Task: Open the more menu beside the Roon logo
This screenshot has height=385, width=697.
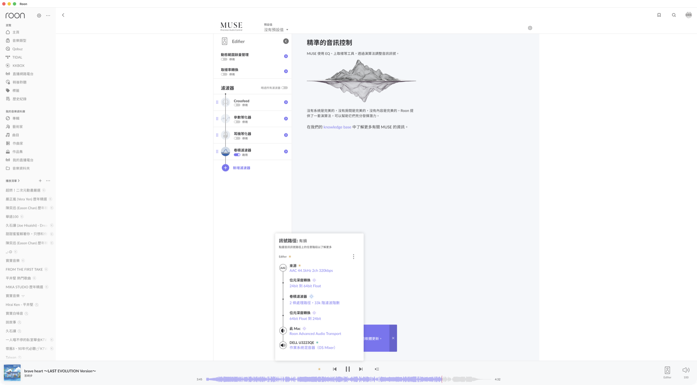Action: [48, 16]
